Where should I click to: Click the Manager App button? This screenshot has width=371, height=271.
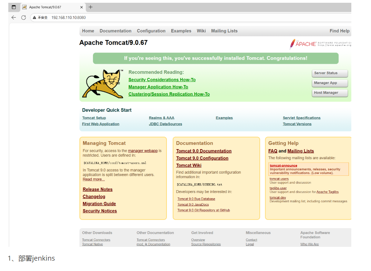pyautogui.click(x=330, y=83)
